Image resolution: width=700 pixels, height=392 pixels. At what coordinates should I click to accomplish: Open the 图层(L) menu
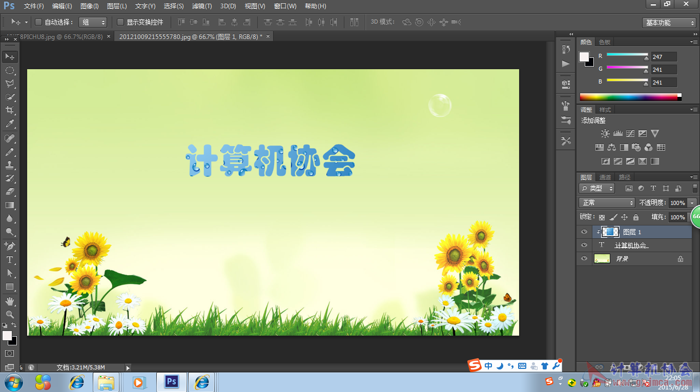[x=117, y=6]
